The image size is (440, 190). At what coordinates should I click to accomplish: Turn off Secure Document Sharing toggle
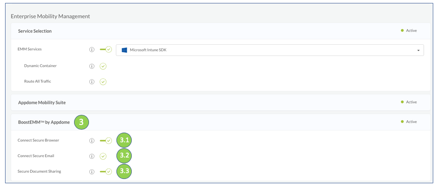[x=106, y=172]
